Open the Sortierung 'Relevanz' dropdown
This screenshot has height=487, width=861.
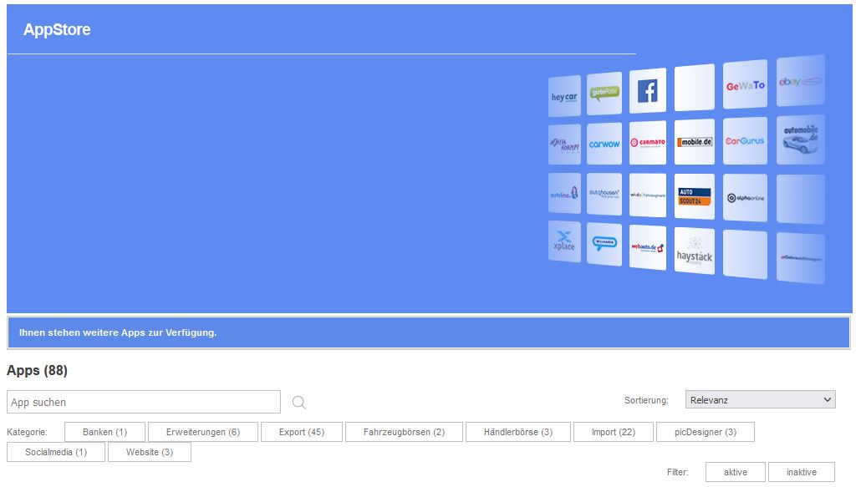[x=761, y=400]
